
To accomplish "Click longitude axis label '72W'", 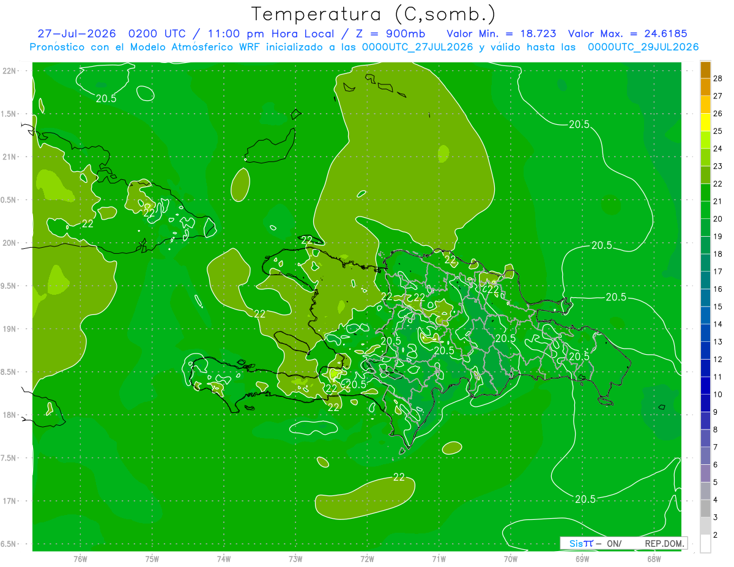I will click(x=368, y=559).
